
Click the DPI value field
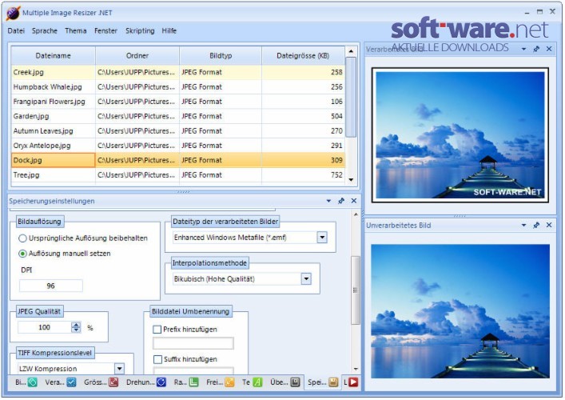point(51,286)
